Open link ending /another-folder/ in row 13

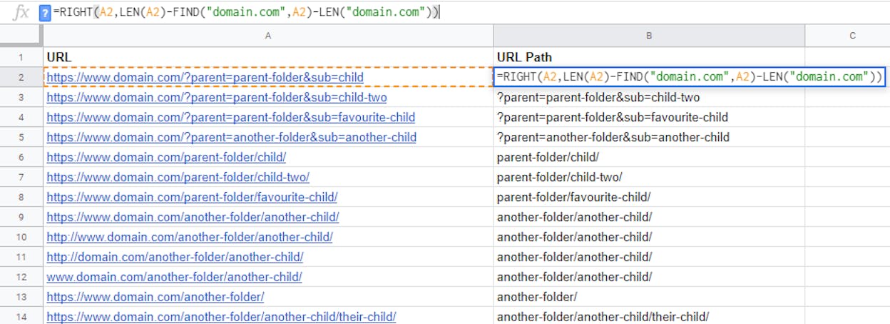[x=155, y=297]
